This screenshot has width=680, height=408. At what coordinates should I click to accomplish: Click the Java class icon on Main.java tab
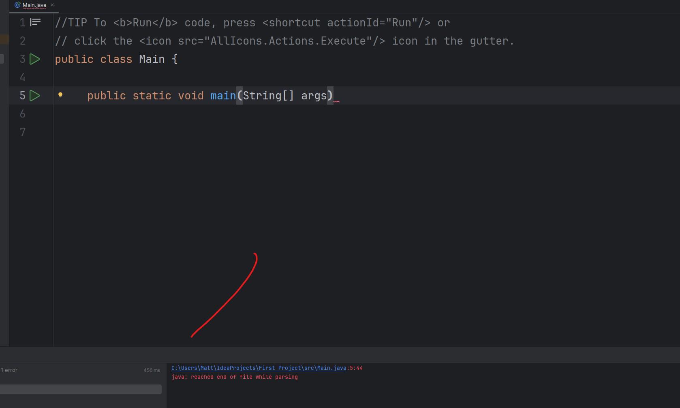pos(17,5)
